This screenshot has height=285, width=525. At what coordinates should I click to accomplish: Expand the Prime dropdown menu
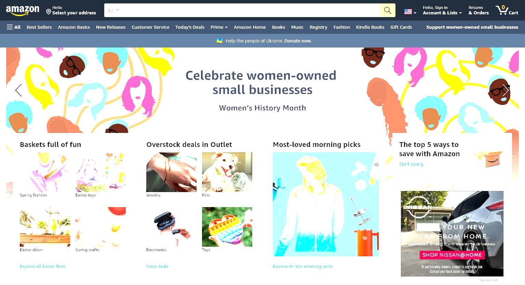coord(219,27)
